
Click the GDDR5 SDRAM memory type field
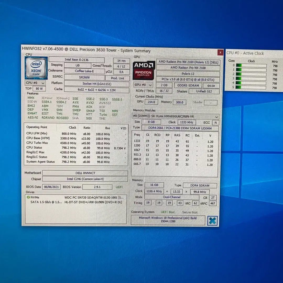point(188,85)
